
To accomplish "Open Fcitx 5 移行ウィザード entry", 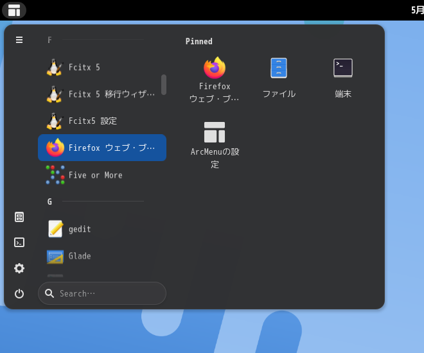I will 102,94.
